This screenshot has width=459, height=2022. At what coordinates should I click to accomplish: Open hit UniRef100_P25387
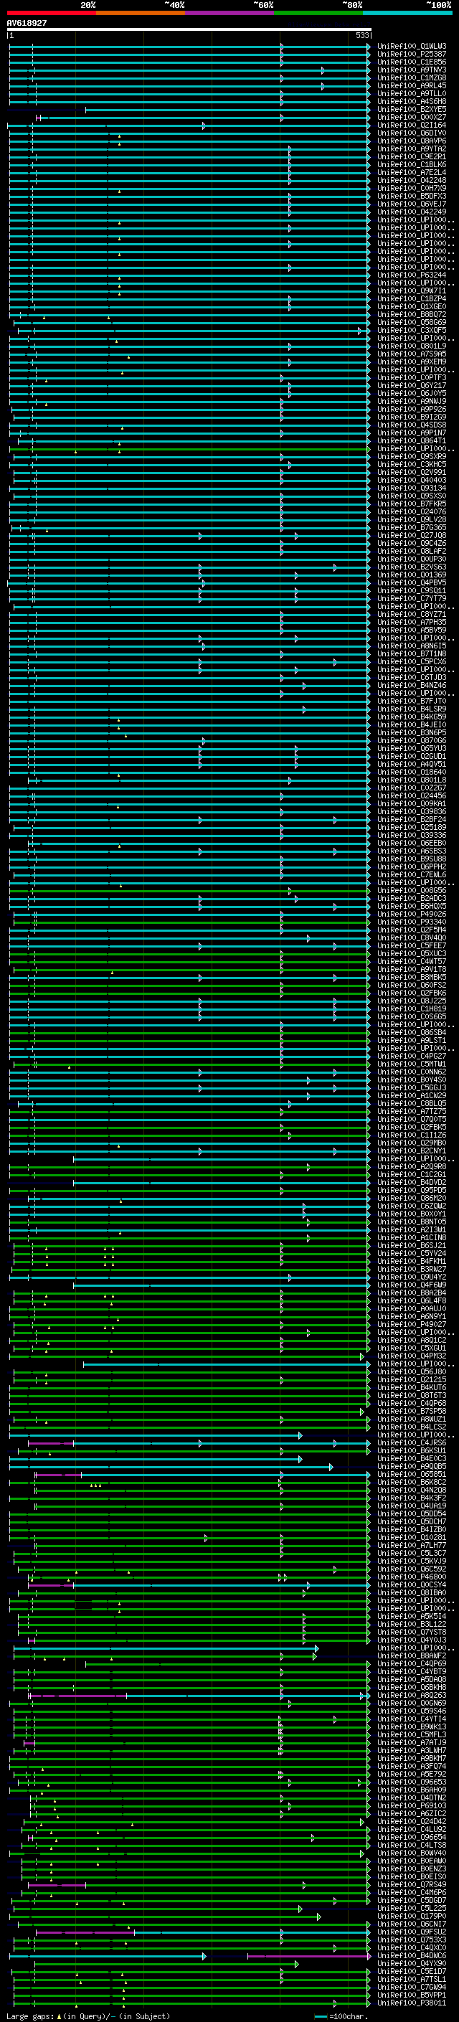[x=412, y=55]
